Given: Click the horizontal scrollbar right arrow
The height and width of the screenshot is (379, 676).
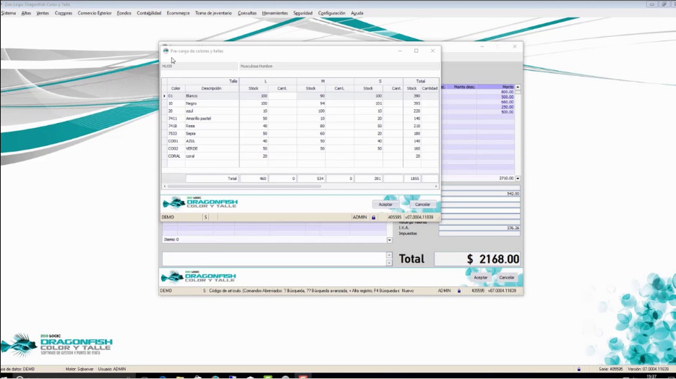Looking at the screenshot, I should click(x=436, y=187).
